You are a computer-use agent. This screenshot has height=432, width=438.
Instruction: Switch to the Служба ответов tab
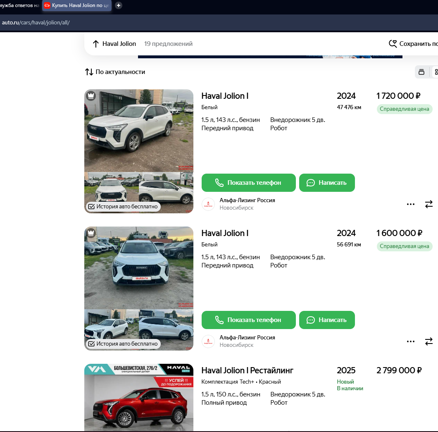[x=20, y=5]
